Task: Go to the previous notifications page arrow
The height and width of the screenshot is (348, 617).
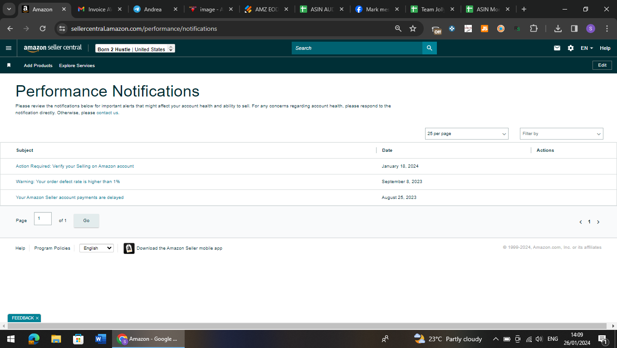Action: click(x=581, y=222)
